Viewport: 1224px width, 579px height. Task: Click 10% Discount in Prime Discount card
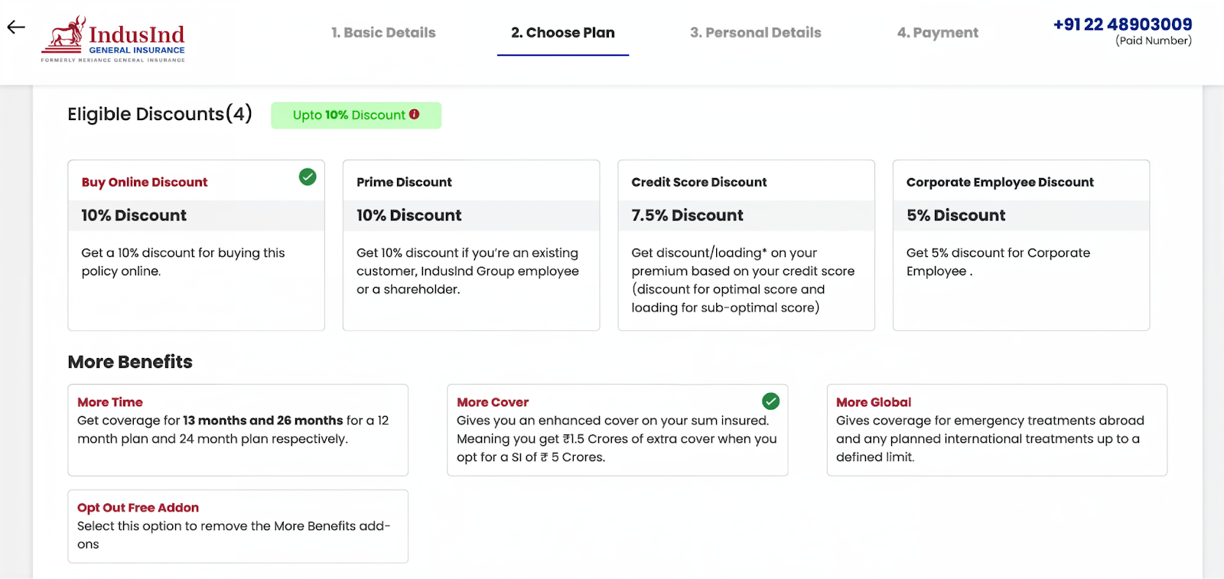point(409,216)
